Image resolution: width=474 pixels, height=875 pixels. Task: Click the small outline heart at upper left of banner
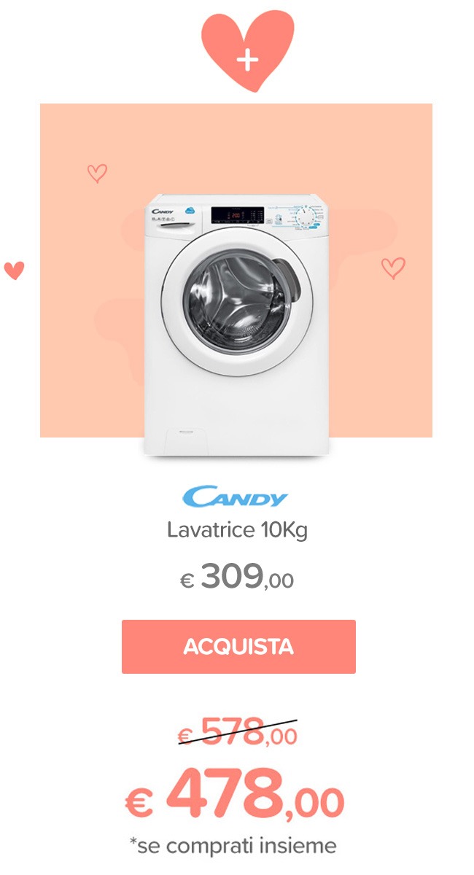97,173
